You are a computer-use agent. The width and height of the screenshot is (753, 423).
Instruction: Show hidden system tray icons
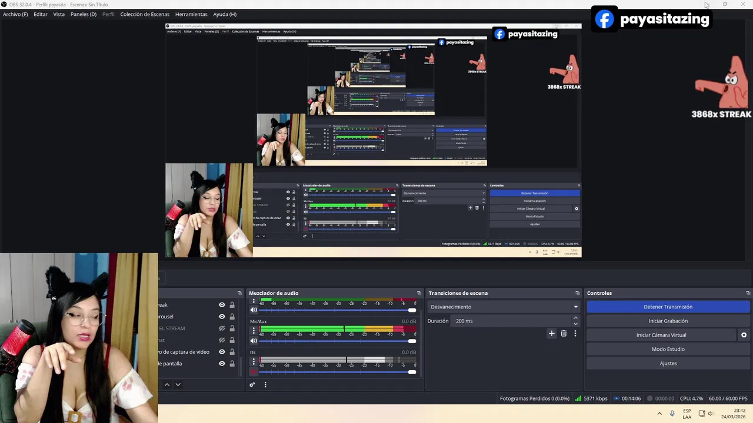point(659,414)
